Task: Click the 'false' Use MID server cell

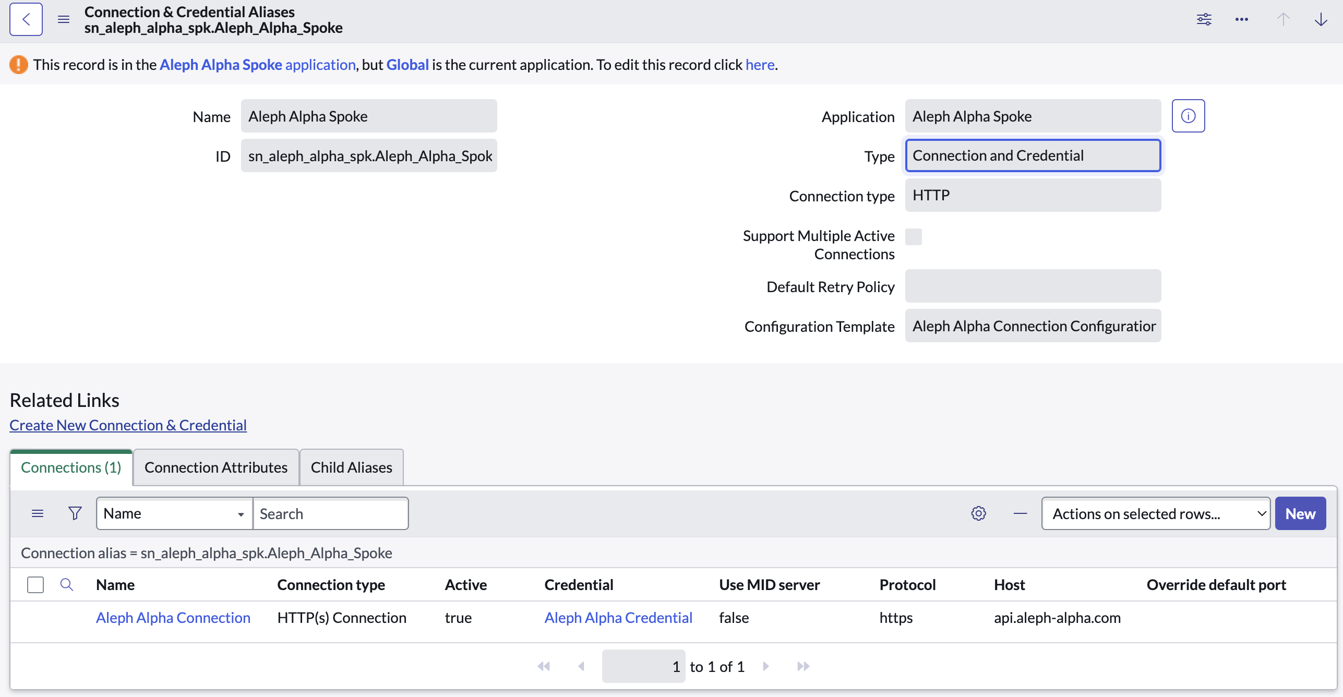Action: (x=734, y=618)
